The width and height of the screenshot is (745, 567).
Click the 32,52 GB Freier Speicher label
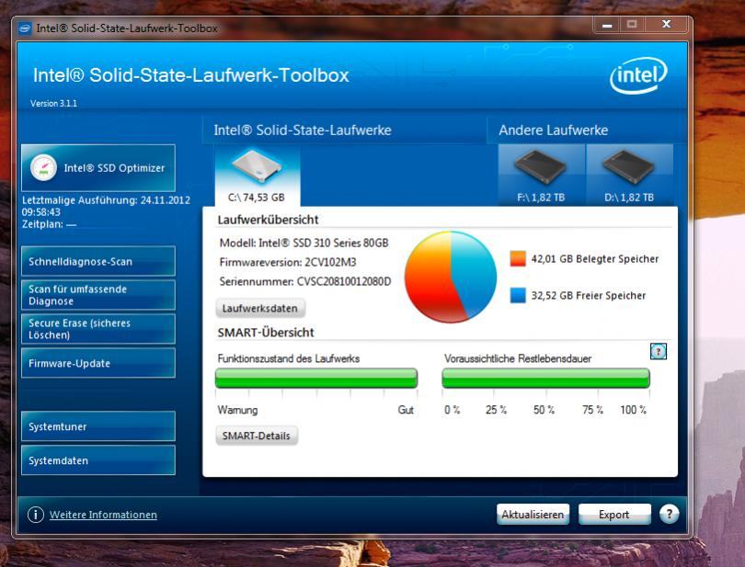click(x=589, y=295)
